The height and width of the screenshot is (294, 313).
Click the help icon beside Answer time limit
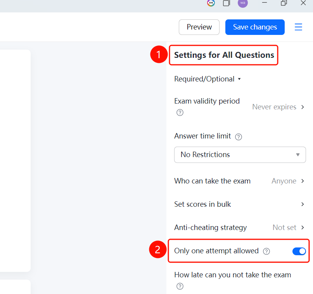[x=239, y=137]
